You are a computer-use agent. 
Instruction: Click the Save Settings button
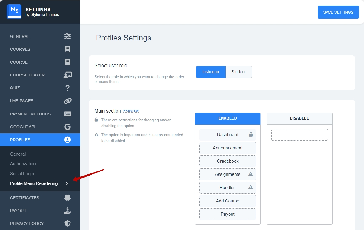point(338,12)
